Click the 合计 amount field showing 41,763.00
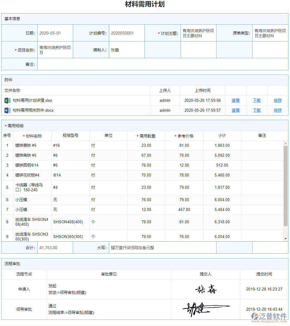 tap(55, 247)
